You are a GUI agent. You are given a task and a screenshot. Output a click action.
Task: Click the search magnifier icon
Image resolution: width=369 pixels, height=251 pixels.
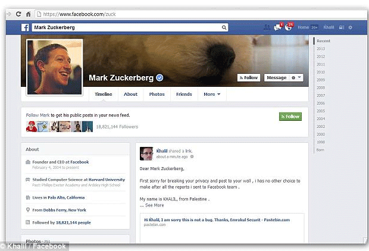[224, 27]
